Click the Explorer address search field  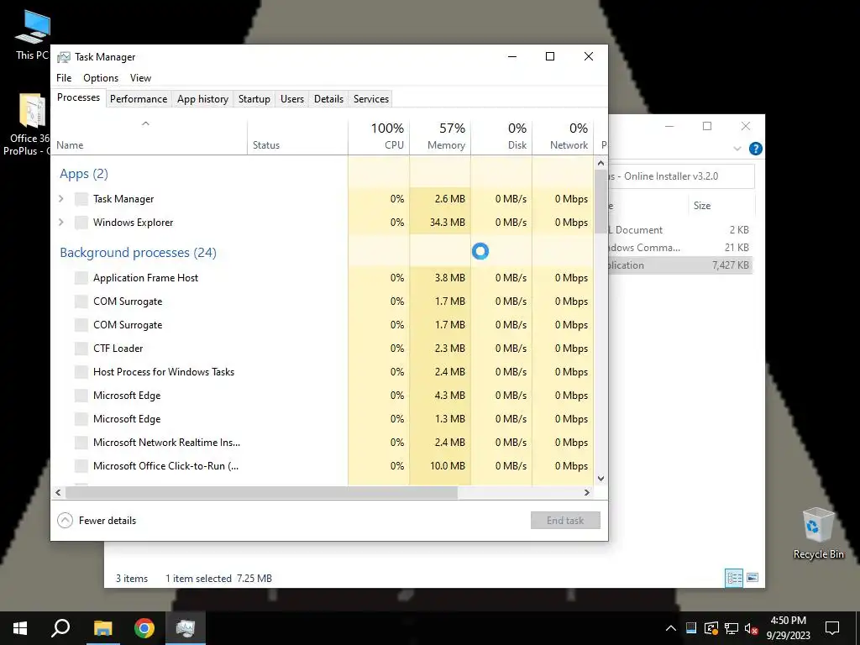(682, 176)
